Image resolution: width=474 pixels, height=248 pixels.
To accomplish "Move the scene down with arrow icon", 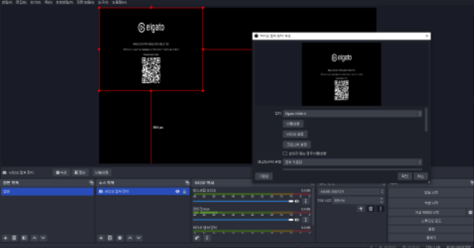I will 43,238.
